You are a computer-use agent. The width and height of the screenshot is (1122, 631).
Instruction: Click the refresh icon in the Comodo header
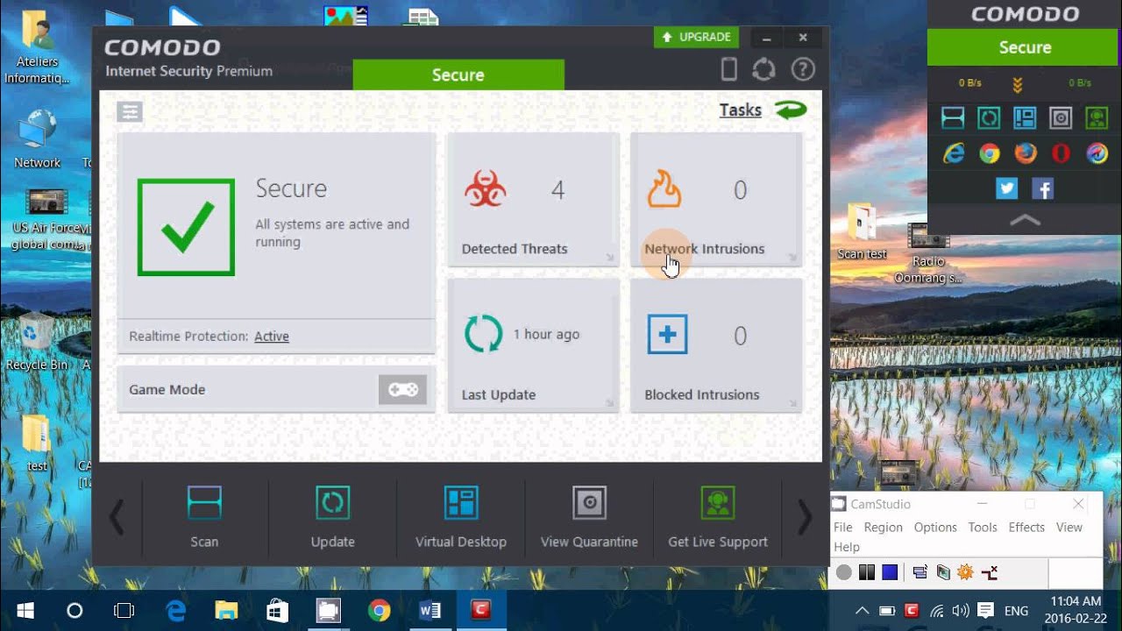click(763, 69)
